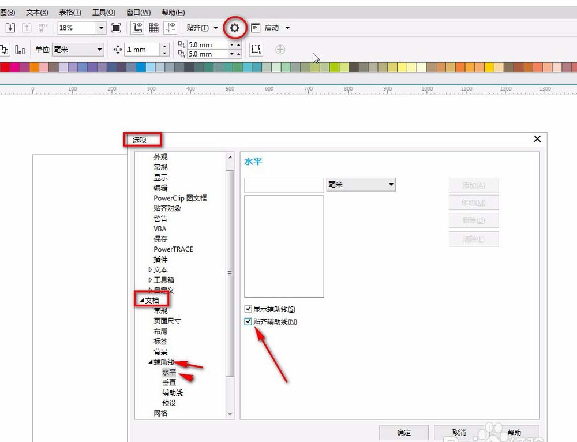Click the bar-chart icon left of 单位
The image size is (577, 442).
pos(20,49)
